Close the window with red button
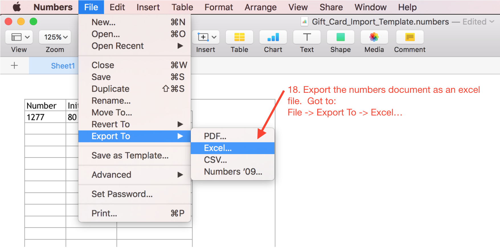Image resolution: width=500 pixels, height=248 pixels. tap(9, 22)
